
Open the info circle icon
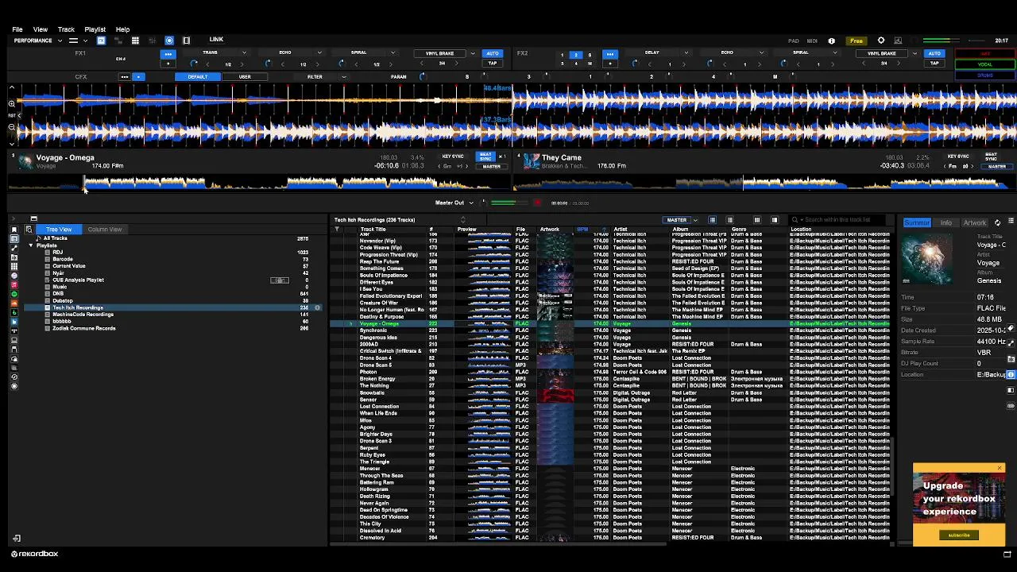tap(832, 41)
